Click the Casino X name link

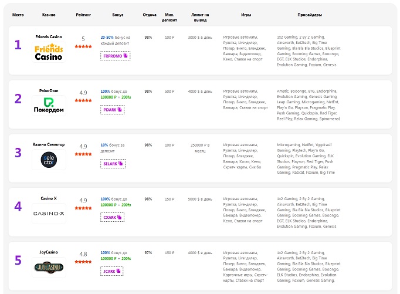tap(49, 198)
